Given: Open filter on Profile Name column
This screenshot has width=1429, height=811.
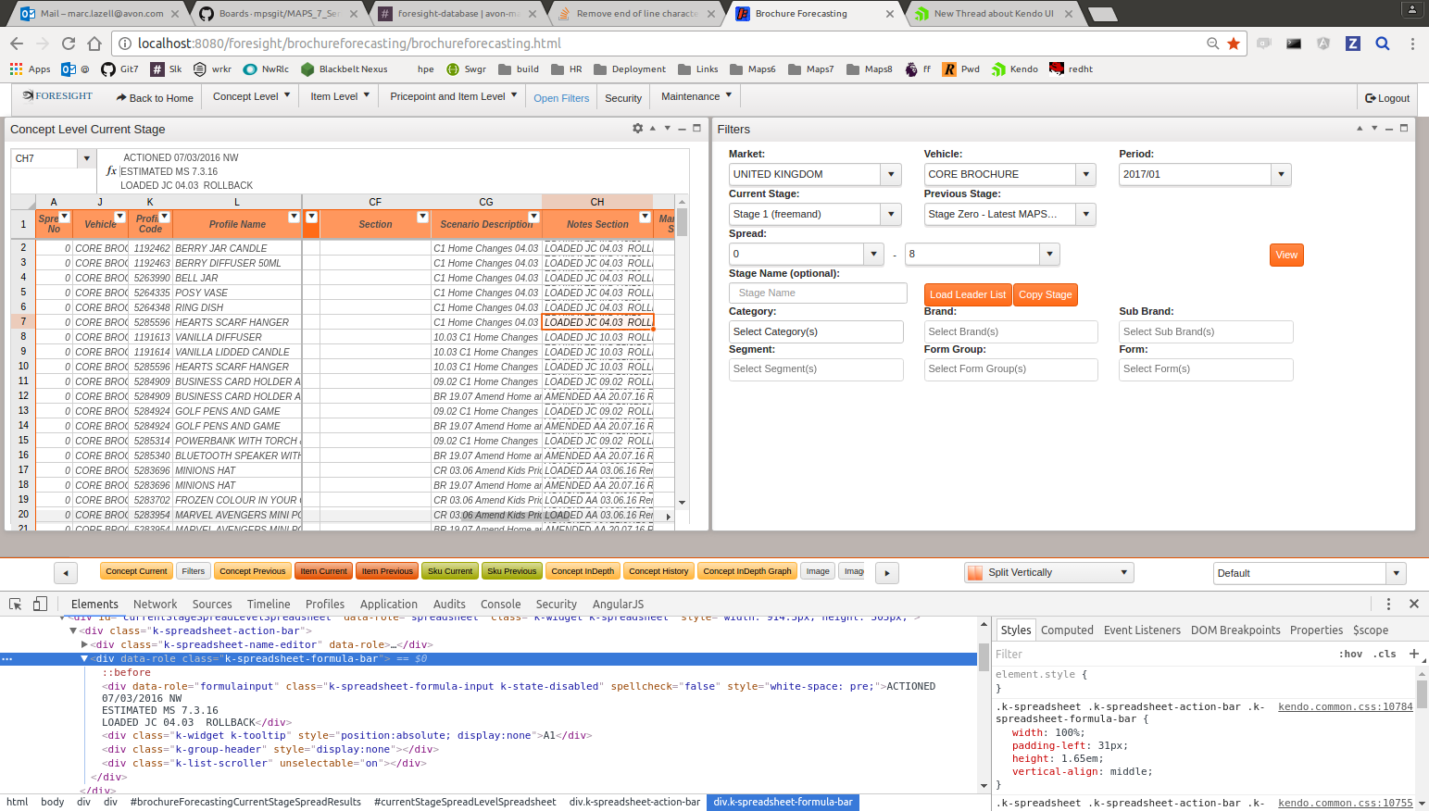Looking at the screenshot, I should click(x=294, y=217).
